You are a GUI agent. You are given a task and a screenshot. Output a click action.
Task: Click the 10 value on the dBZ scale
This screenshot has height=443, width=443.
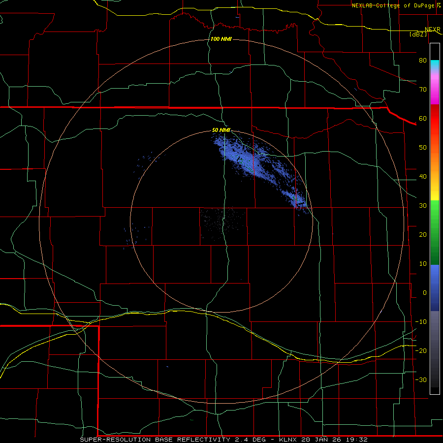(x=423, y=264)
